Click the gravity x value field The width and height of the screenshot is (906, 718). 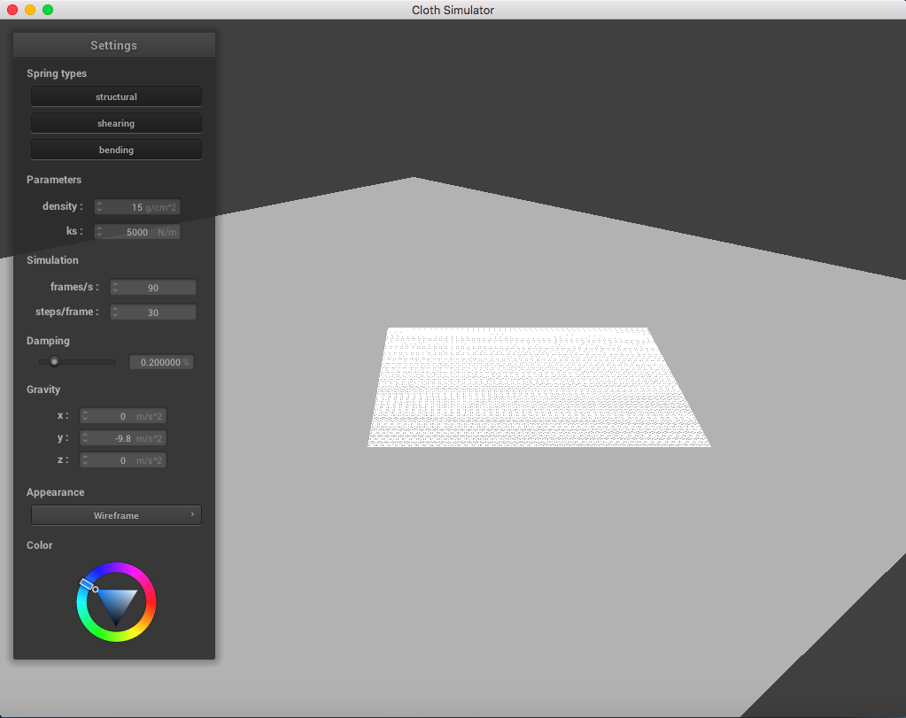coord(123,416)
